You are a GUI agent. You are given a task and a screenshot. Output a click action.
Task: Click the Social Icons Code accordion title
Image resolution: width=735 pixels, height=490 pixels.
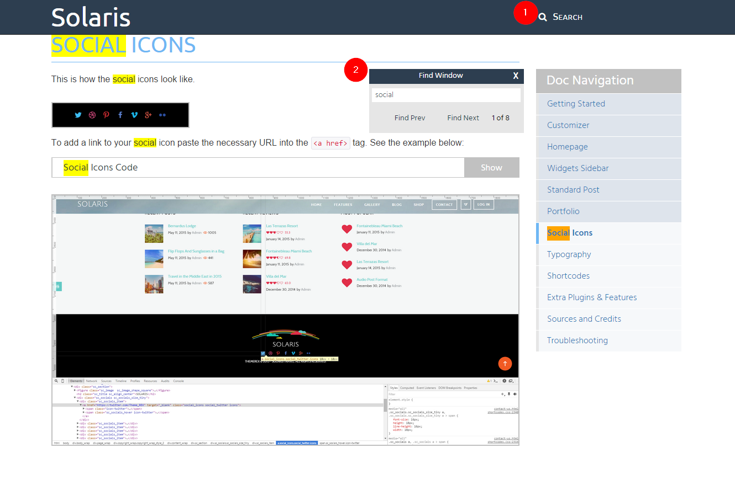101,168
